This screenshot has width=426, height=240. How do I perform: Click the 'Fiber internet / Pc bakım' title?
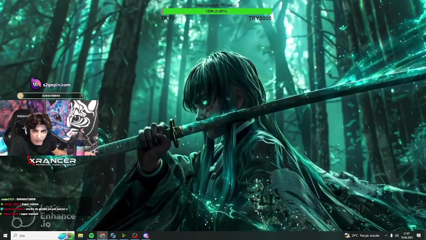tap(216, 5)
